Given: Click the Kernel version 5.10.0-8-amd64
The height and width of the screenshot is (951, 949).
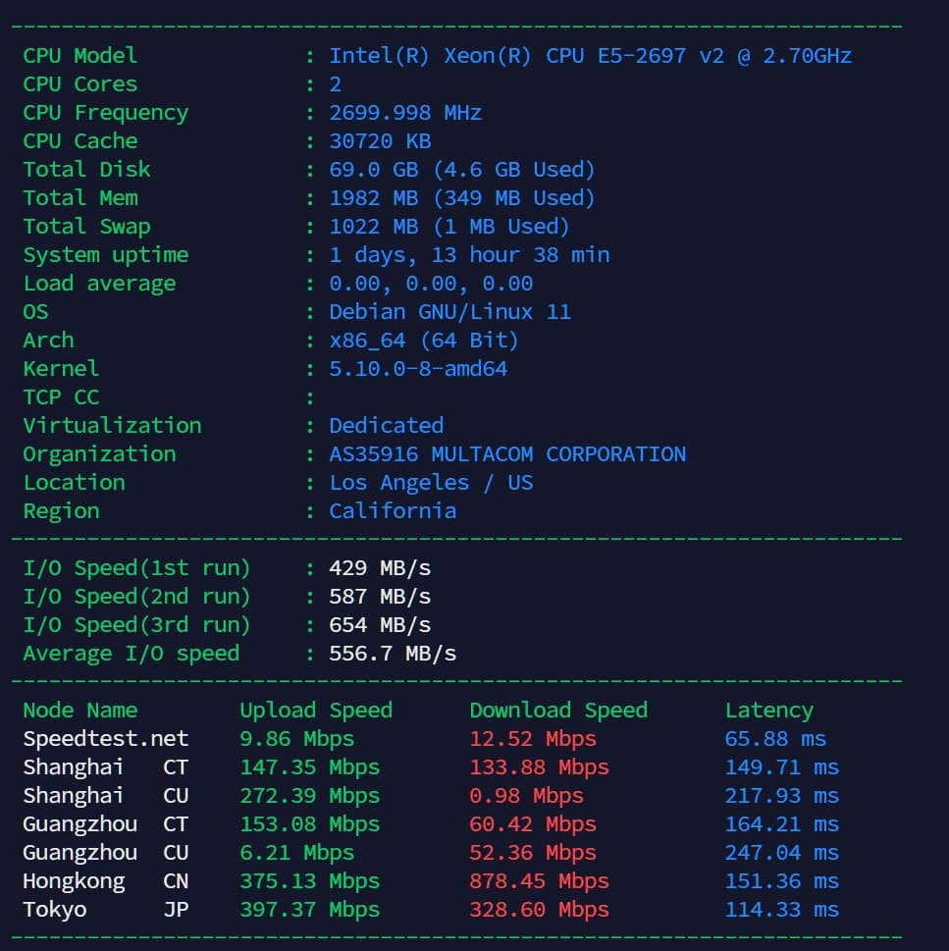Looking at the screenshot, I should tap(418, 369).
